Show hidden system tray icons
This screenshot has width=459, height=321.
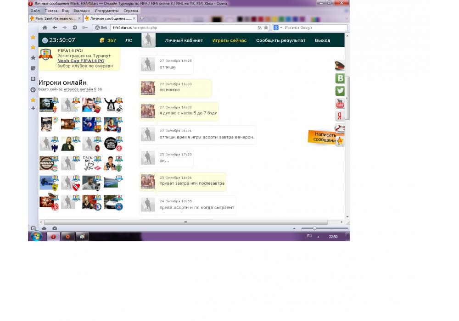point(318,237)
